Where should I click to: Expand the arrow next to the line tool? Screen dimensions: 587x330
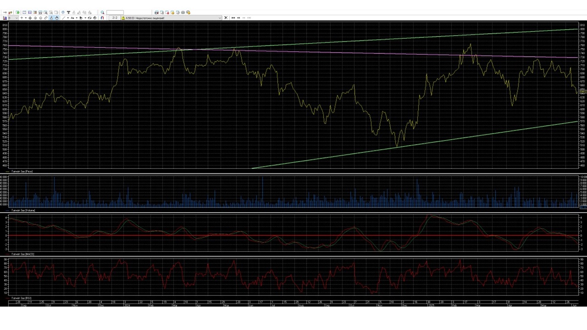(x=68, y=18)
